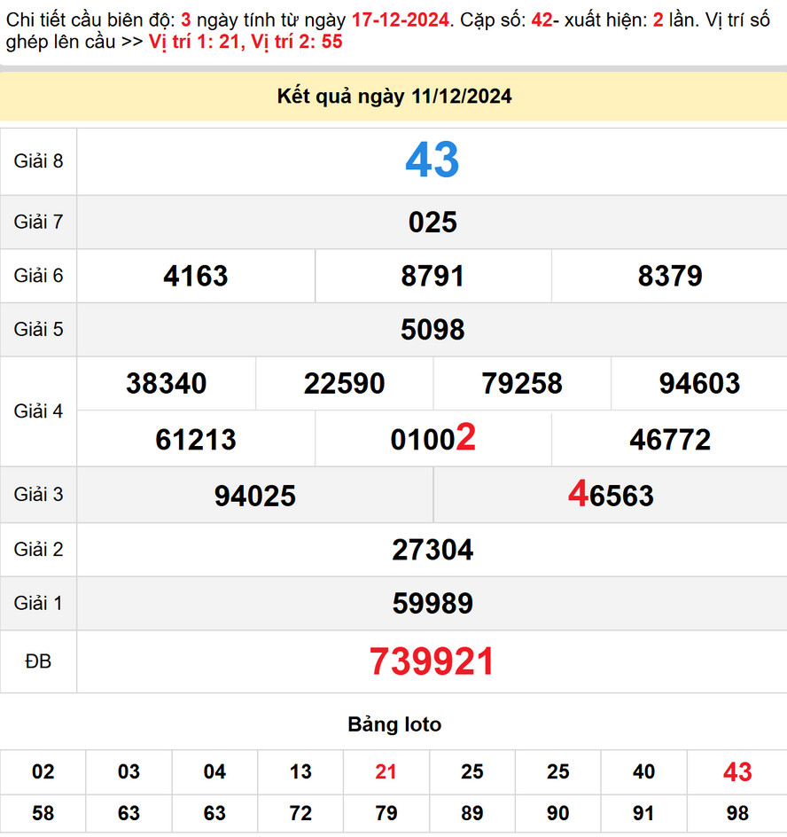Click the ĐB special prize 739921
This screenshot has height=837, width=787.
coord(432,661)
